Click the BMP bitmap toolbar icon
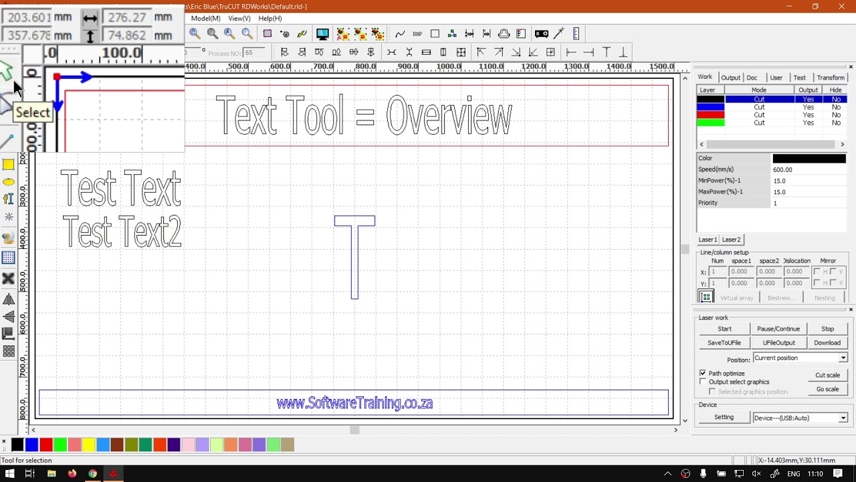The width and height of the screenshot is (856, 482). click(x=417, y=33)
